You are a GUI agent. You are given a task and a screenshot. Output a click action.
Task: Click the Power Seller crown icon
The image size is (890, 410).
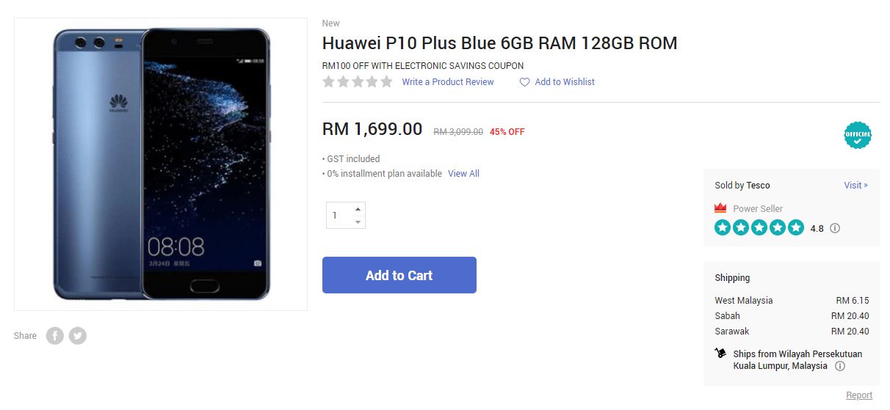point(720,208)
